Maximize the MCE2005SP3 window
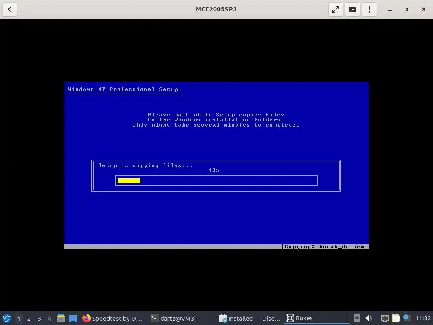The image size is (433, 325). (406, 9)
